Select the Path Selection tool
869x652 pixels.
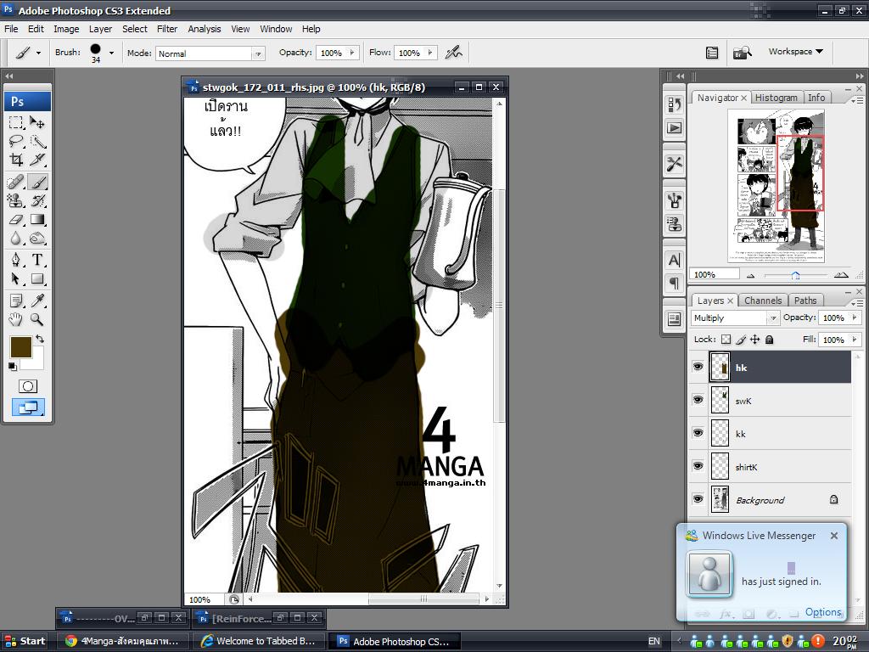[x=16, y=278]
